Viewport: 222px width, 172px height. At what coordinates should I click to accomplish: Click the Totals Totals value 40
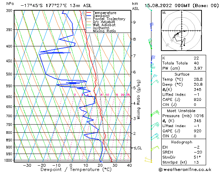(196, 63)
